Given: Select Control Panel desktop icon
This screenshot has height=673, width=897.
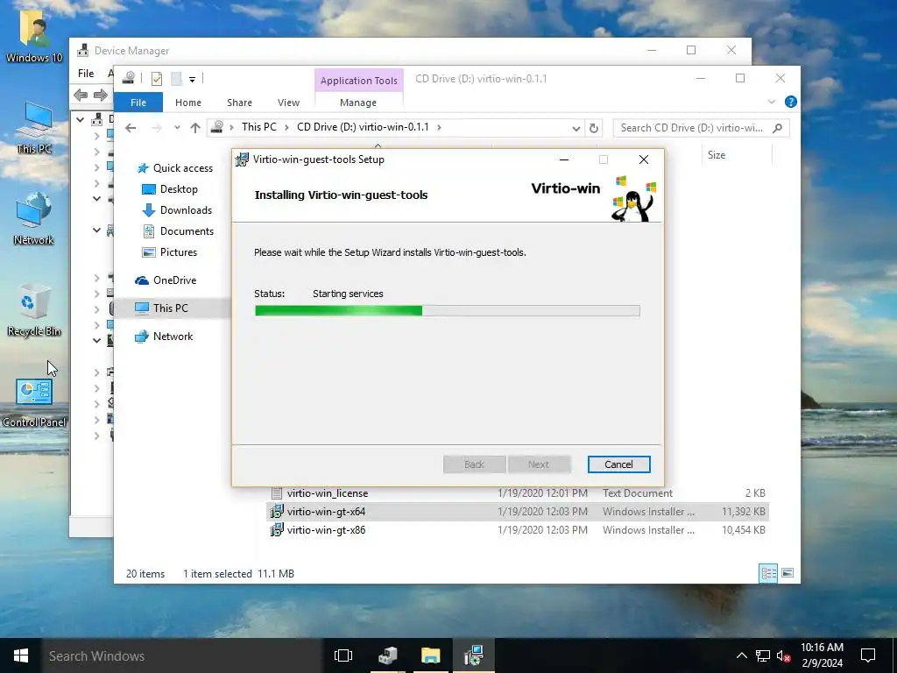Looking at the screenshot, I should tap(34, 402).
